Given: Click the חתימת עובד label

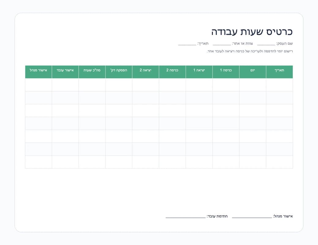Looking at the screenshot, I should coord(217,216).
